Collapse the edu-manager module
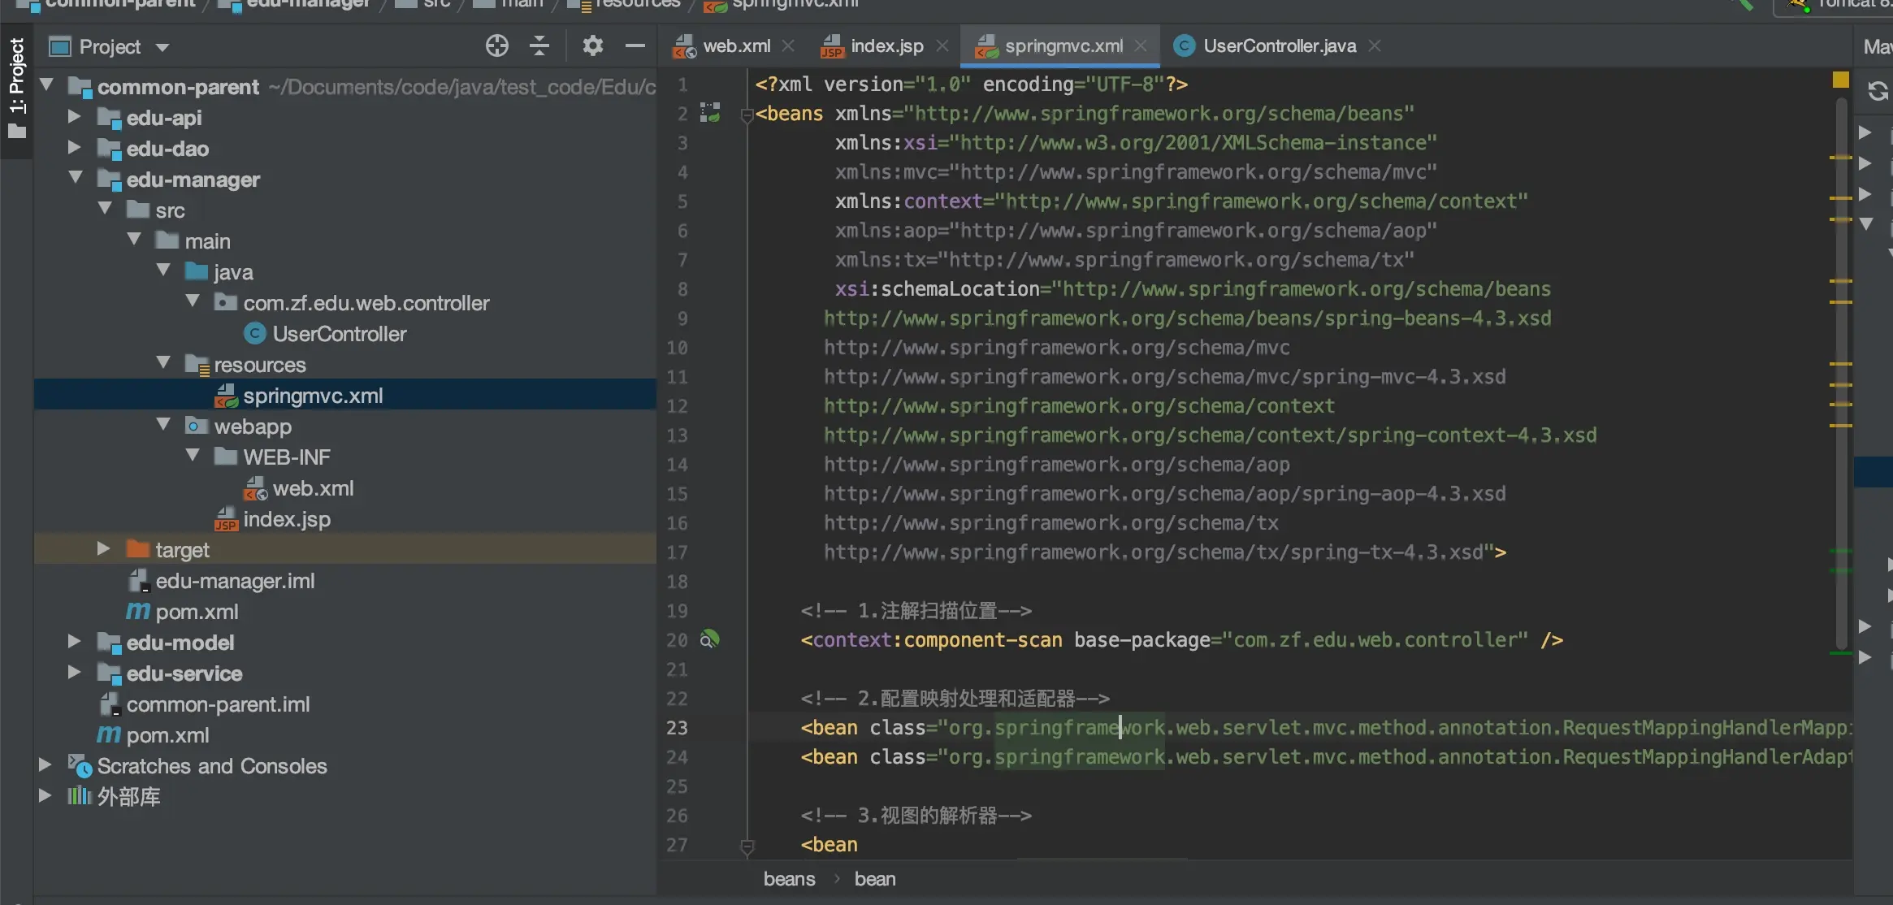This screenshot has height=905, width=1893. (76, 178)
